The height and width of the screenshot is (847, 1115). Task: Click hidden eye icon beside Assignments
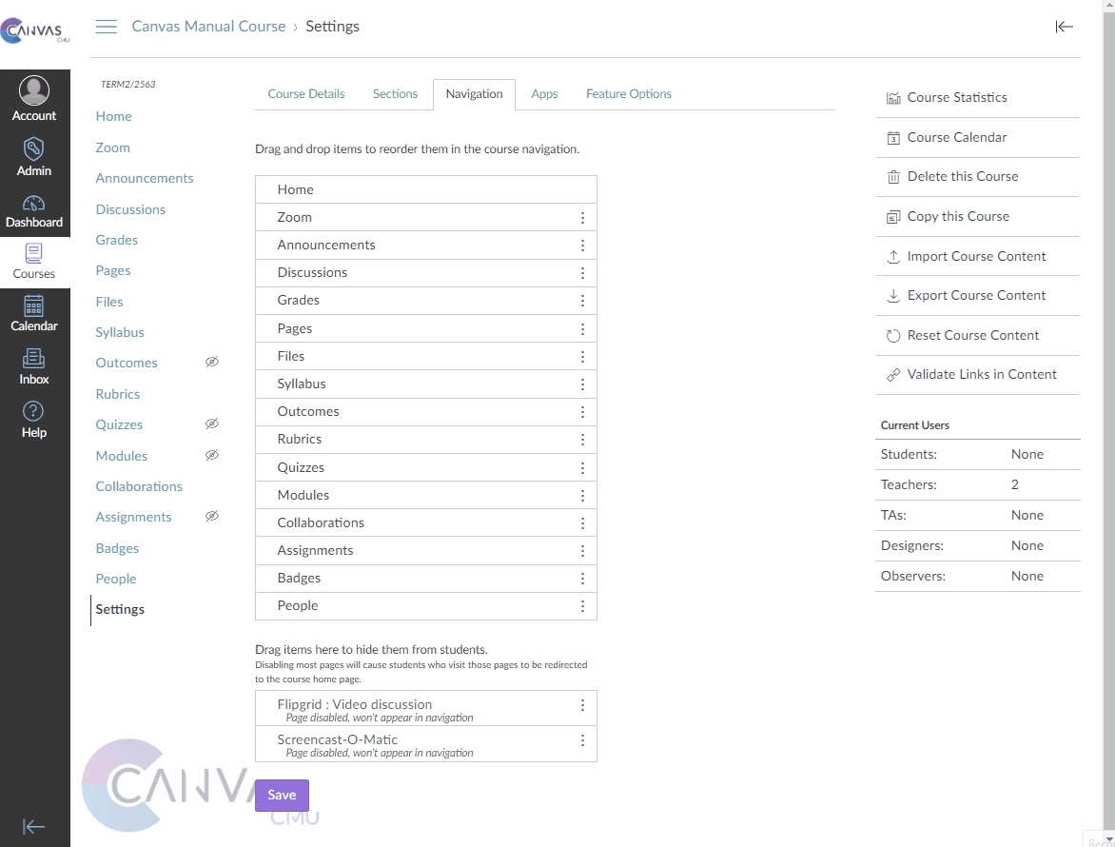click(x=212, y=517)
